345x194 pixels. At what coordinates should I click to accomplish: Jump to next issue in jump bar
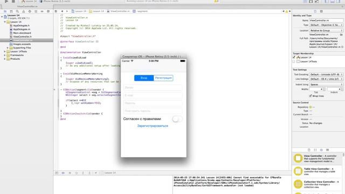290,11
